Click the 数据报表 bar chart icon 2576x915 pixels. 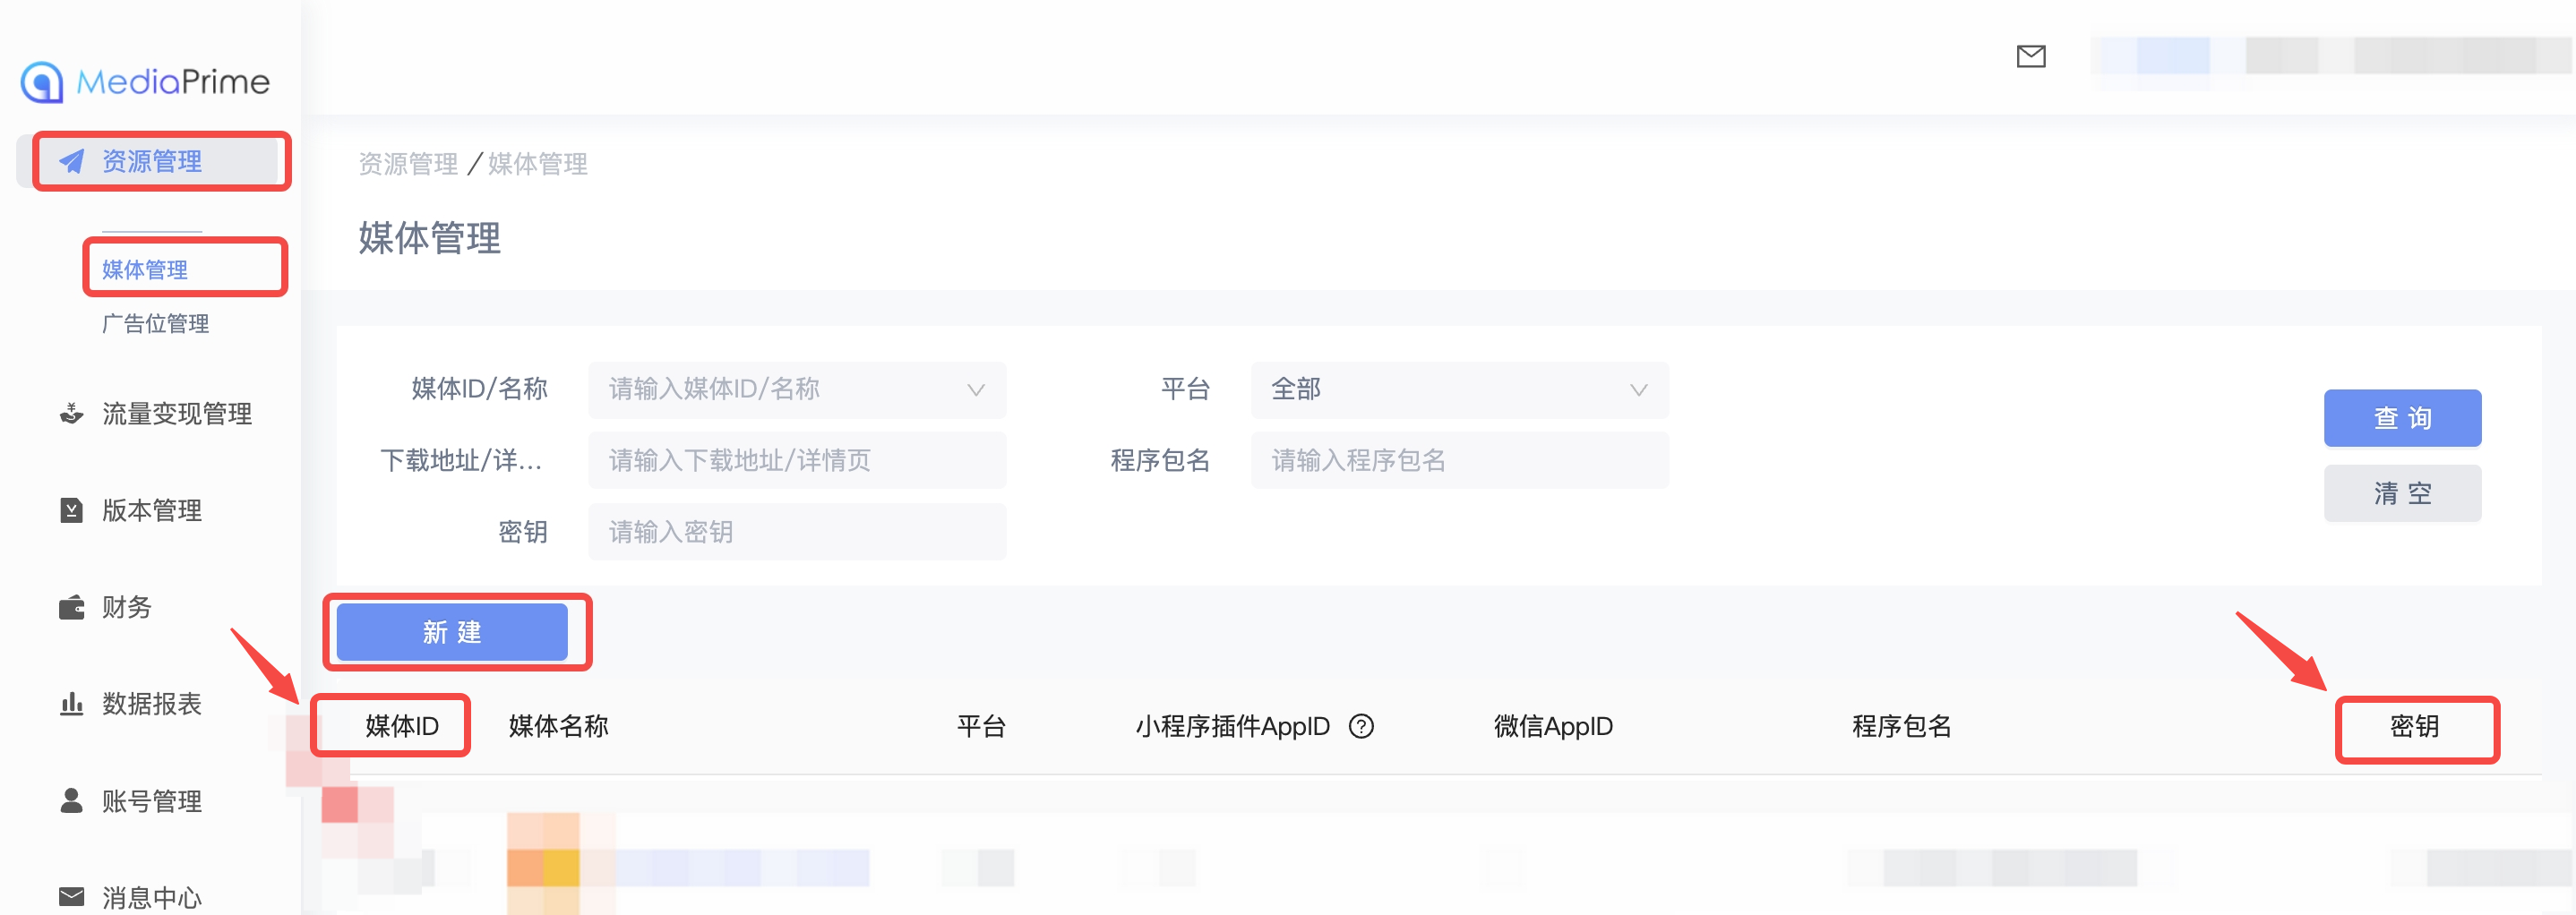71,704
